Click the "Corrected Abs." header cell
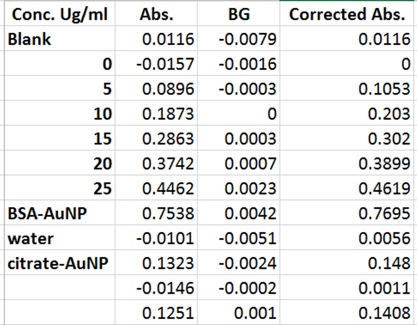The image size is (417, 325). (x=347, y=15)
